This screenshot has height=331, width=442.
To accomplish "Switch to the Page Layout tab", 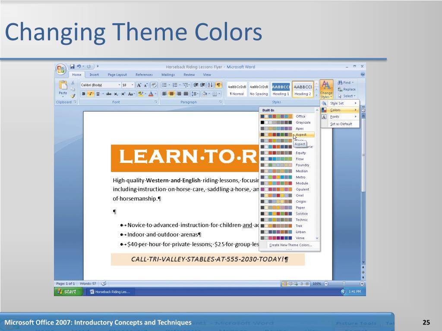I will pyautogui.click(x=117, y=75).
